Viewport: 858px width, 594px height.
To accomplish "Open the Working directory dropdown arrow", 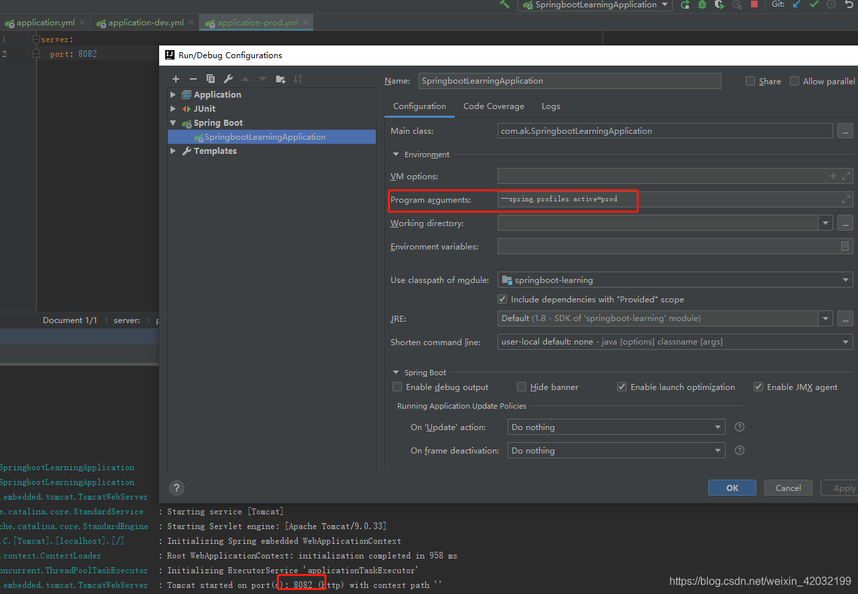I will pyautogui.click(x=826, y=223).
